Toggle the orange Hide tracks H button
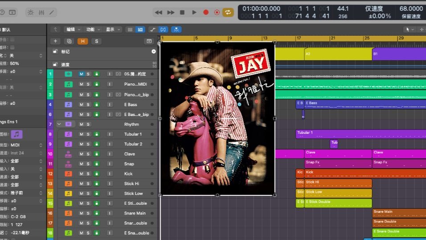The height and width of the screenshot is (240, 426). [x=82, y=41]
